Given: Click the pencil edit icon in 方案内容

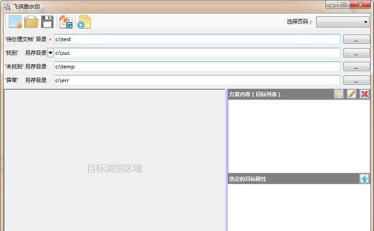Looking at the screenshot, I should pos(352,94).
